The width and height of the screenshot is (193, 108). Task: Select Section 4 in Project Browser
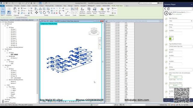pyautogui.click(x=13, y=82)
